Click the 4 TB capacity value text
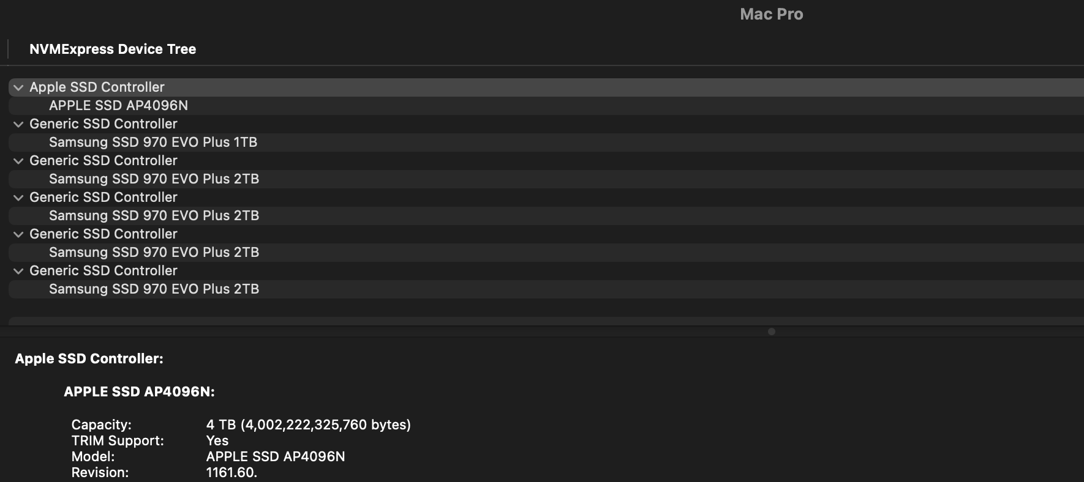This screenshot has width=1084, height=482. [309, 425]
